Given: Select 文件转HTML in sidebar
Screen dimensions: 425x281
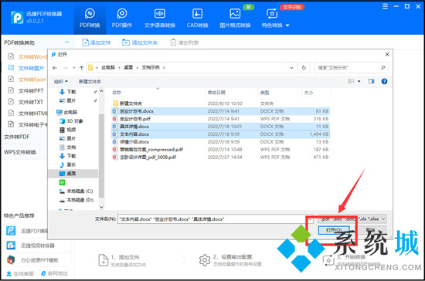Looking at the screenshot, I should pos(27,113).
